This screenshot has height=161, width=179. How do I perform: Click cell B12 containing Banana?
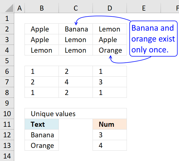click(42, 135)
